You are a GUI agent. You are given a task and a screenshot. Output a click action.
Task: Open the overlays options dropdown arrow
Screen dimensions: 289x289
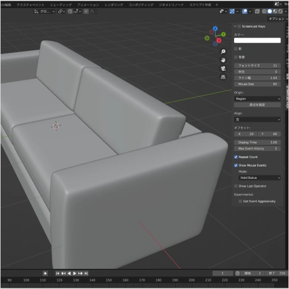250,12
